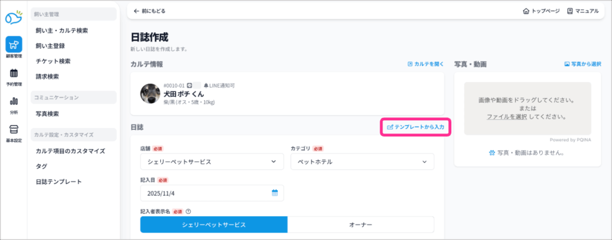Expand the 店舗 dropdown
The image size is (612, 240).
point(212,161)
